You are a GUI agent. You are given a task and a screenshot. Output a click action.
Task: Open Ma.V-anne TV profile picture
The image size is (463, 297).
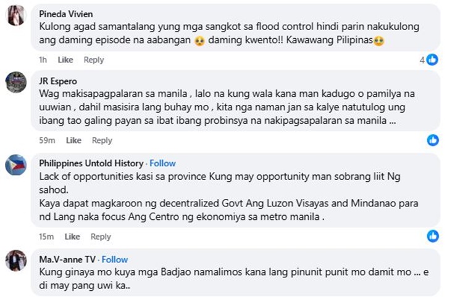(15, 261)
